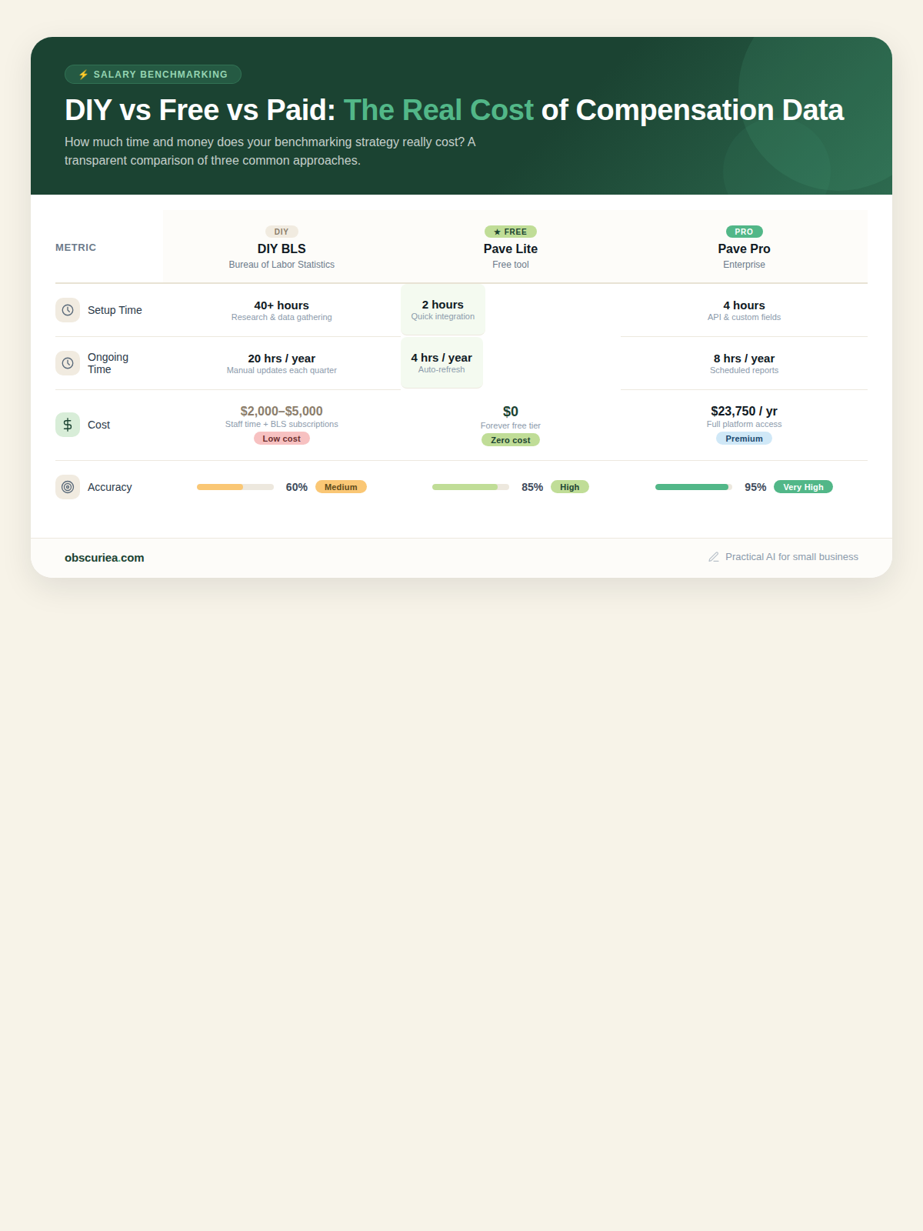Click the 'Accuracy' row label
The image size is (923, 1231).
pos(110,487)
